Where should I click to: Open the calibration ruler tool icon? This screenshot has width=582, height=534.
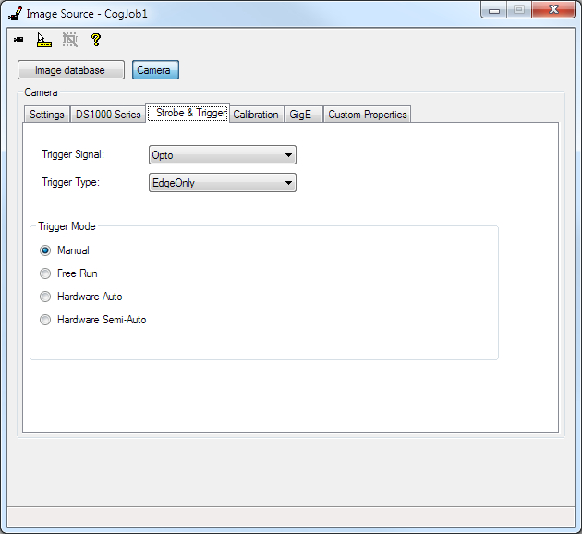pyautogui.click(x=43, y=40)
